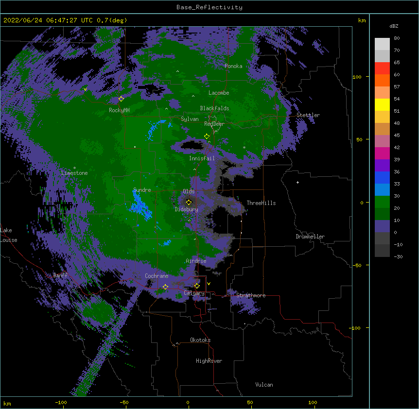Click the Blackfalds city label
The width and height of the screenshot is (419, 409).
(x=214, y=108)
